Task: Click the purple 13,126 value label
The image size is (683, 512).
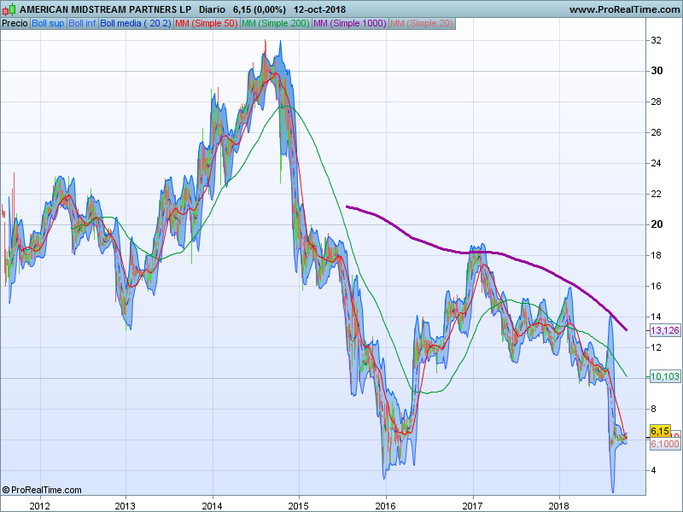Action: pos(665,330)
